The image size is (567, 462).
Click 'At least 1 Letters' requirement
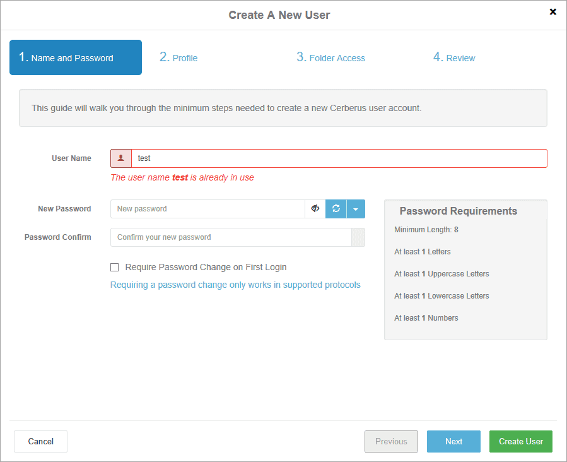pos(423,252)
